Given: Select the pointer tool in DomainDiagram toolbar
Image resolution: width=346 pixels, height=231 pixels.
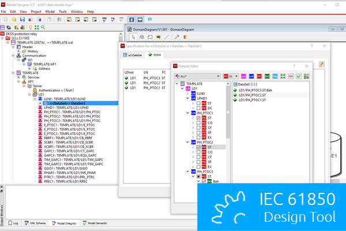Looking at the screenshot, I should click(x=133, y=36).
